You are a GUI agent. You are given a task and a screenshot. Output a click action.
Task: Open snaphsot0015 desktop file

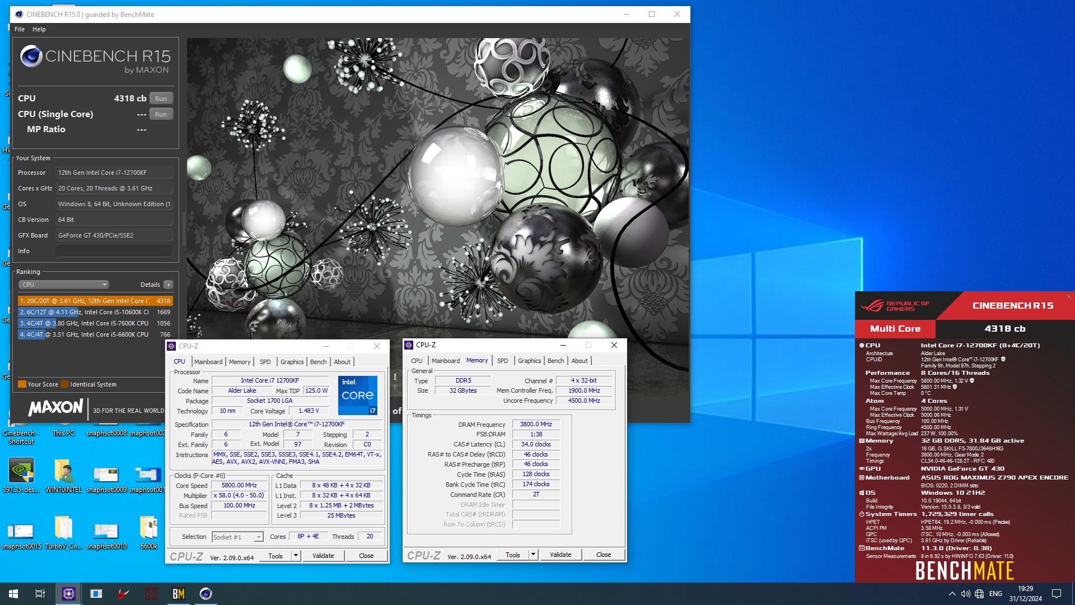pyautogui.click(x=21, y=535)
